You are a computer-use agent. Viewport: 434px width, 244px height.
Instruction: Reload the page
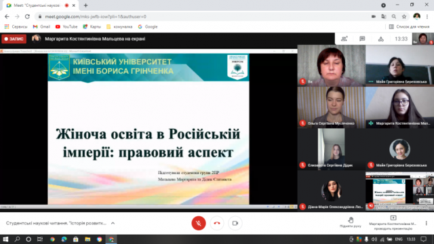pos(27,16)
